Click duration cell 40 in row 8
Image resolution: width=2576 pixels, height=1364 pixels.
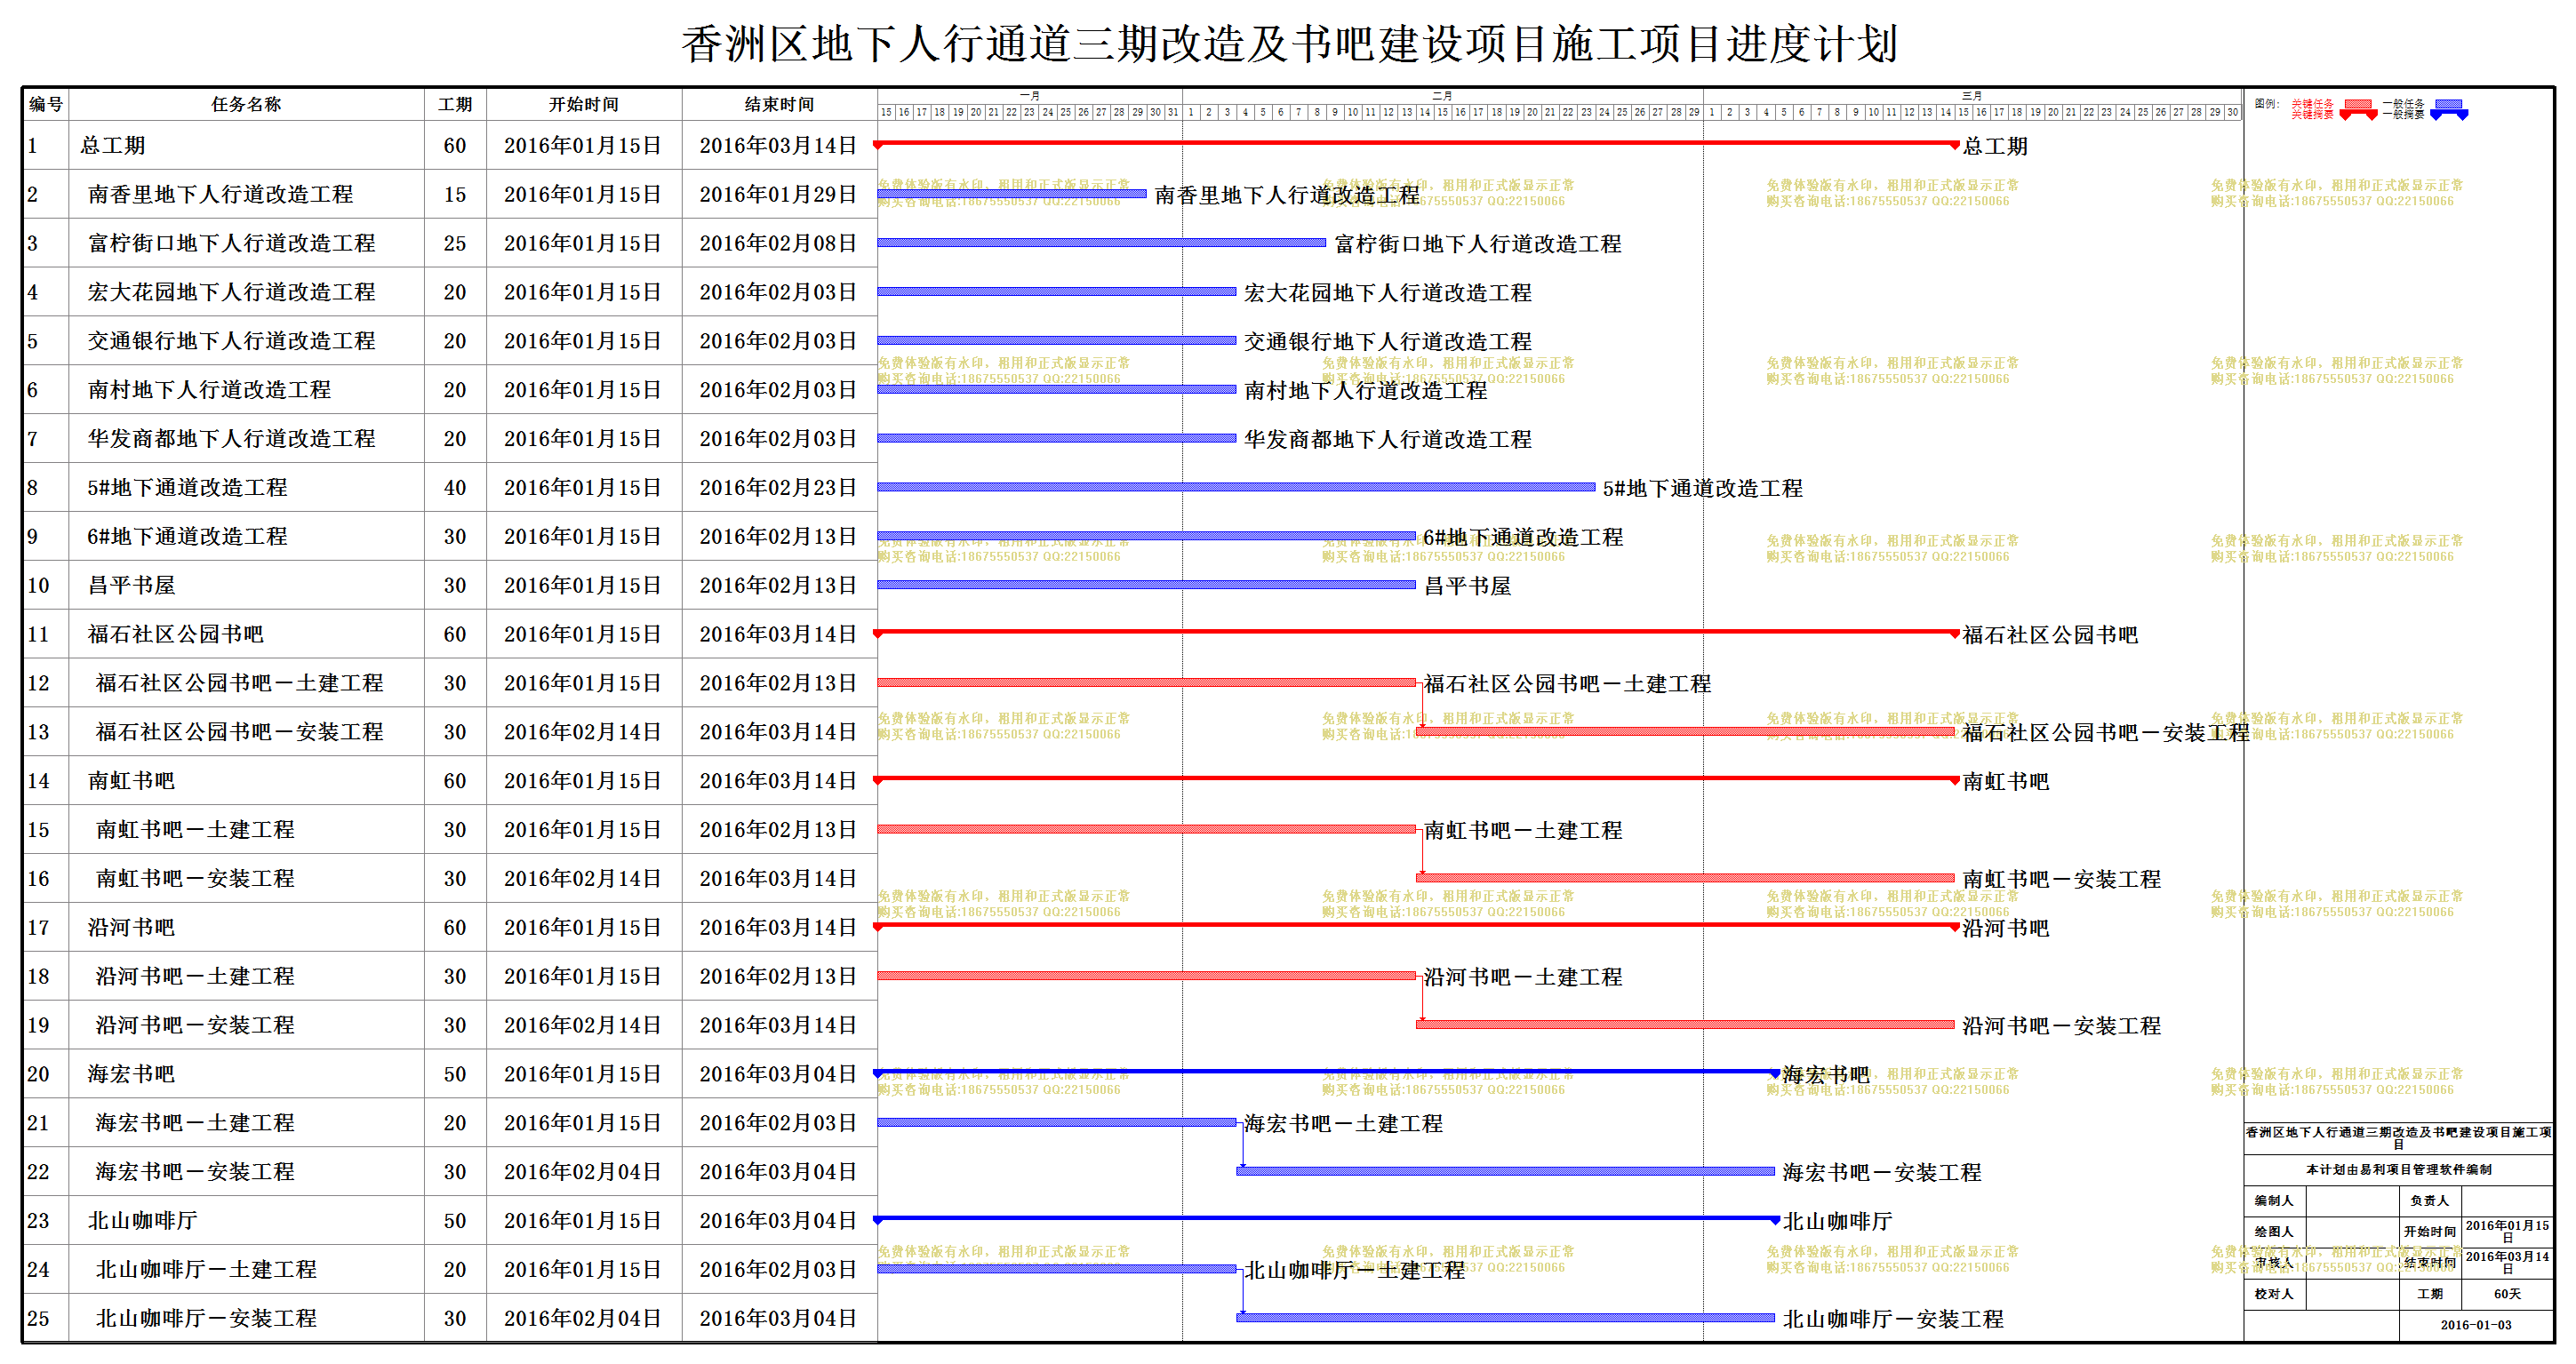tap(455, 488)
